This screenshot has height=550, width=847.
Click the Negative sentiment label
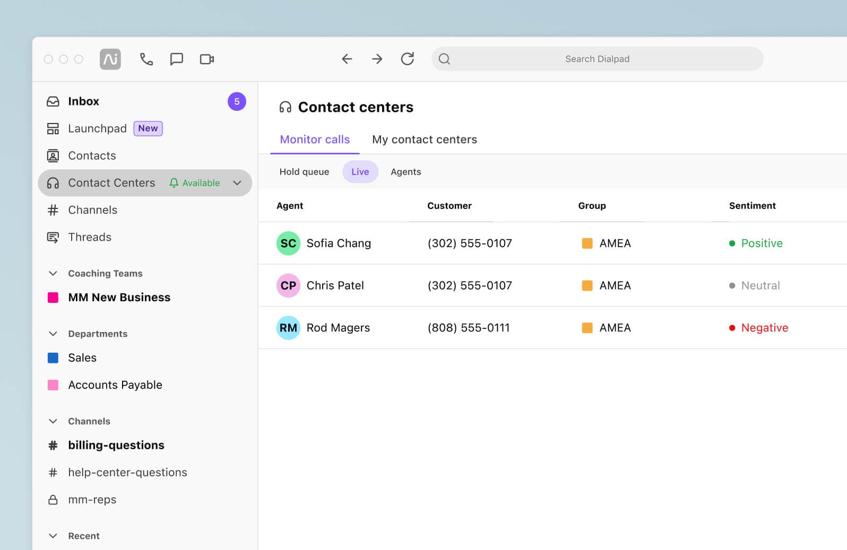pos(765,328)
